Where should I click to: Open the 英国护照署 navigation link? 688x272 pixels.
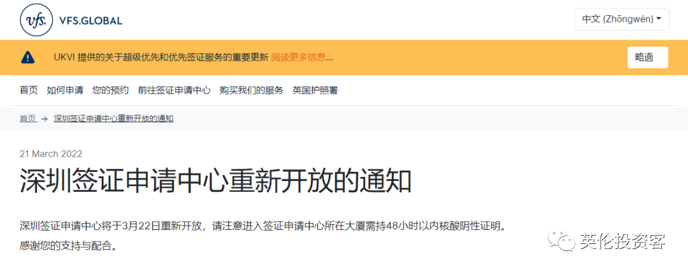coord(315,90)
